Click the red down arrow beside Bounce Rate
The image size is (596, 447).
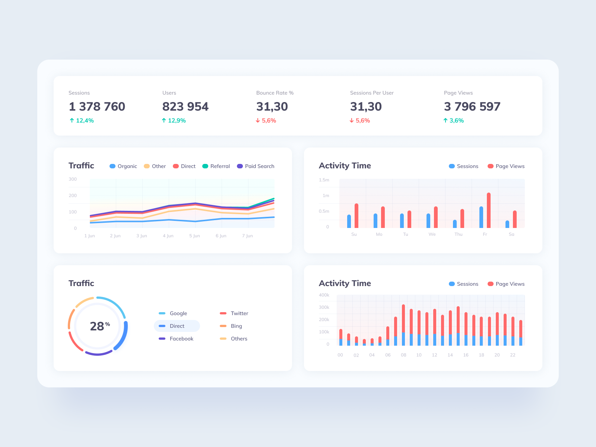click(x=258, y=120)
